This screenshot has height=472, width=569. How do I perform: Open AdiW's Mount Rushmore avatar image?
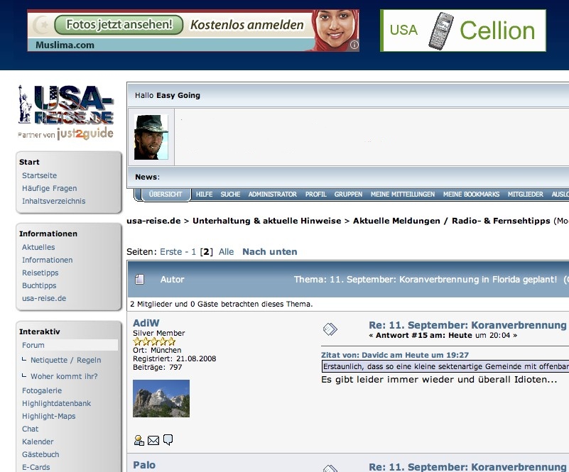tap(161, 398)
